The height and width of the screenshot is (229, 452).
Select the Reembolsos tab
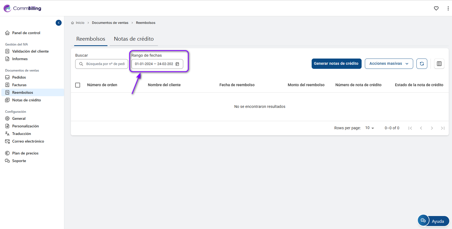coord(91,39)
